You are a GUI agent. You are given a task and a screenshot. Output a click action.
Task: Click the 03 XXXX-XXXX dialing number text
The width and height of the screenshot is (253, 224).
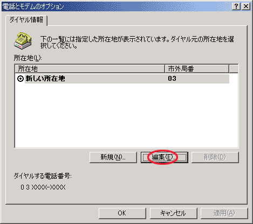[x=43, y=187]
